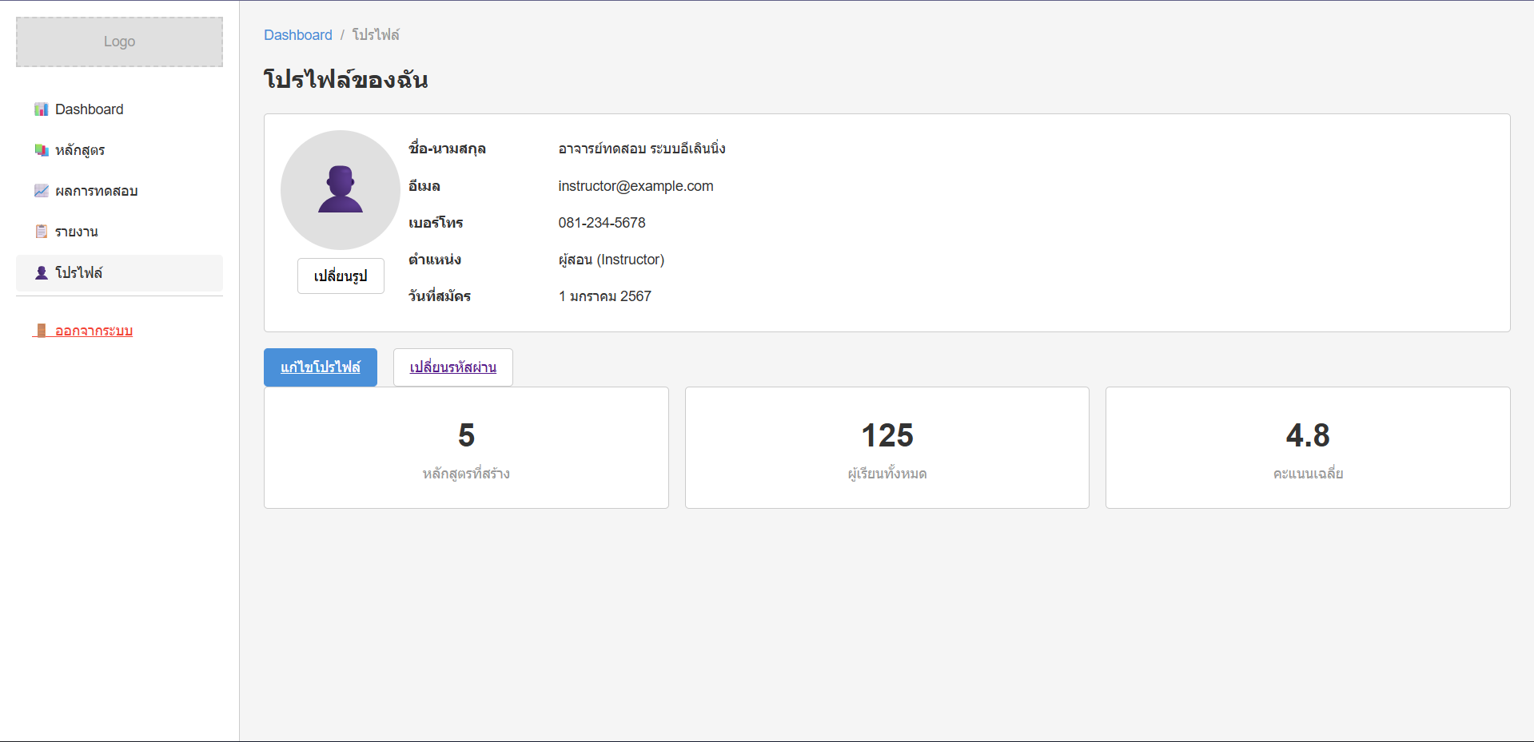1534x742 pixels.
Task: Select the ผลการทดสอบ menu label in sidebar
Action: [x=97, y=191]
